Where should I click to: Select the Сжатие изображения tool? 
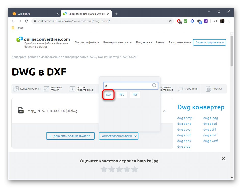click(81, 89)
